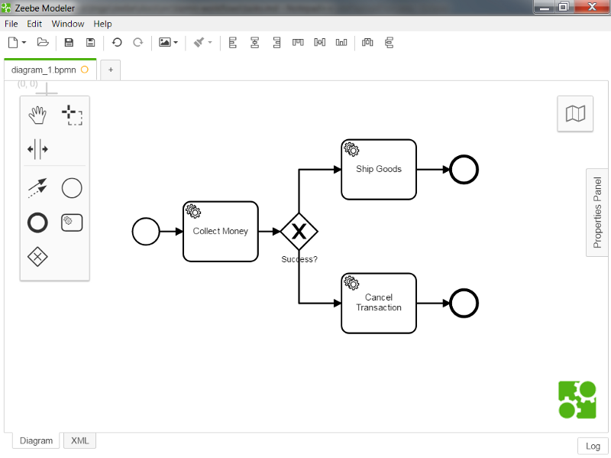The height and width of the screenshot is (458, 611).
Task: Toggle the Log panel
Action: (593, 446)
